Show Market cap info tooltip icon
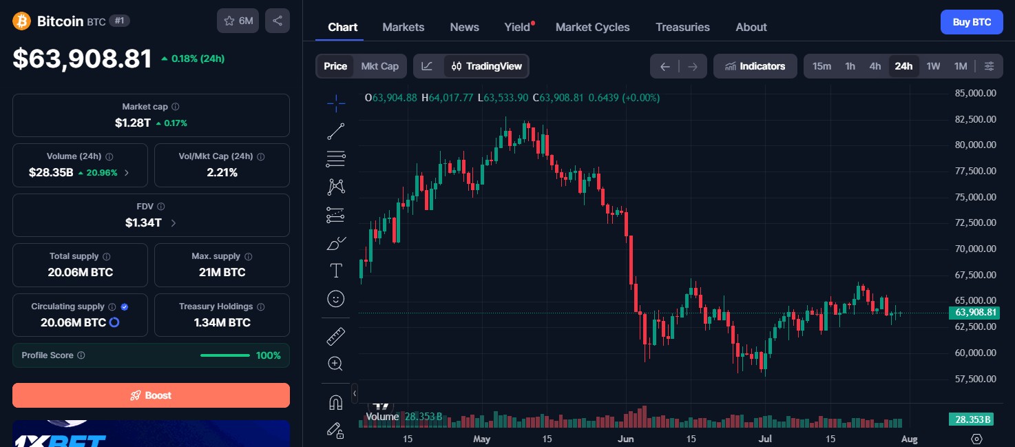This screenshot has width=1015, height=447. coord(176,107)
